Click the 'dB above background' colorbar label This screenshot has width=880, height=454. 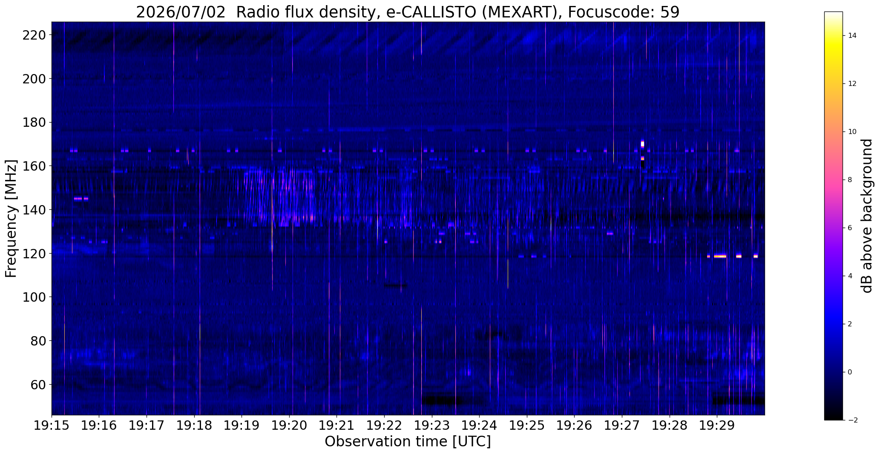867,216
